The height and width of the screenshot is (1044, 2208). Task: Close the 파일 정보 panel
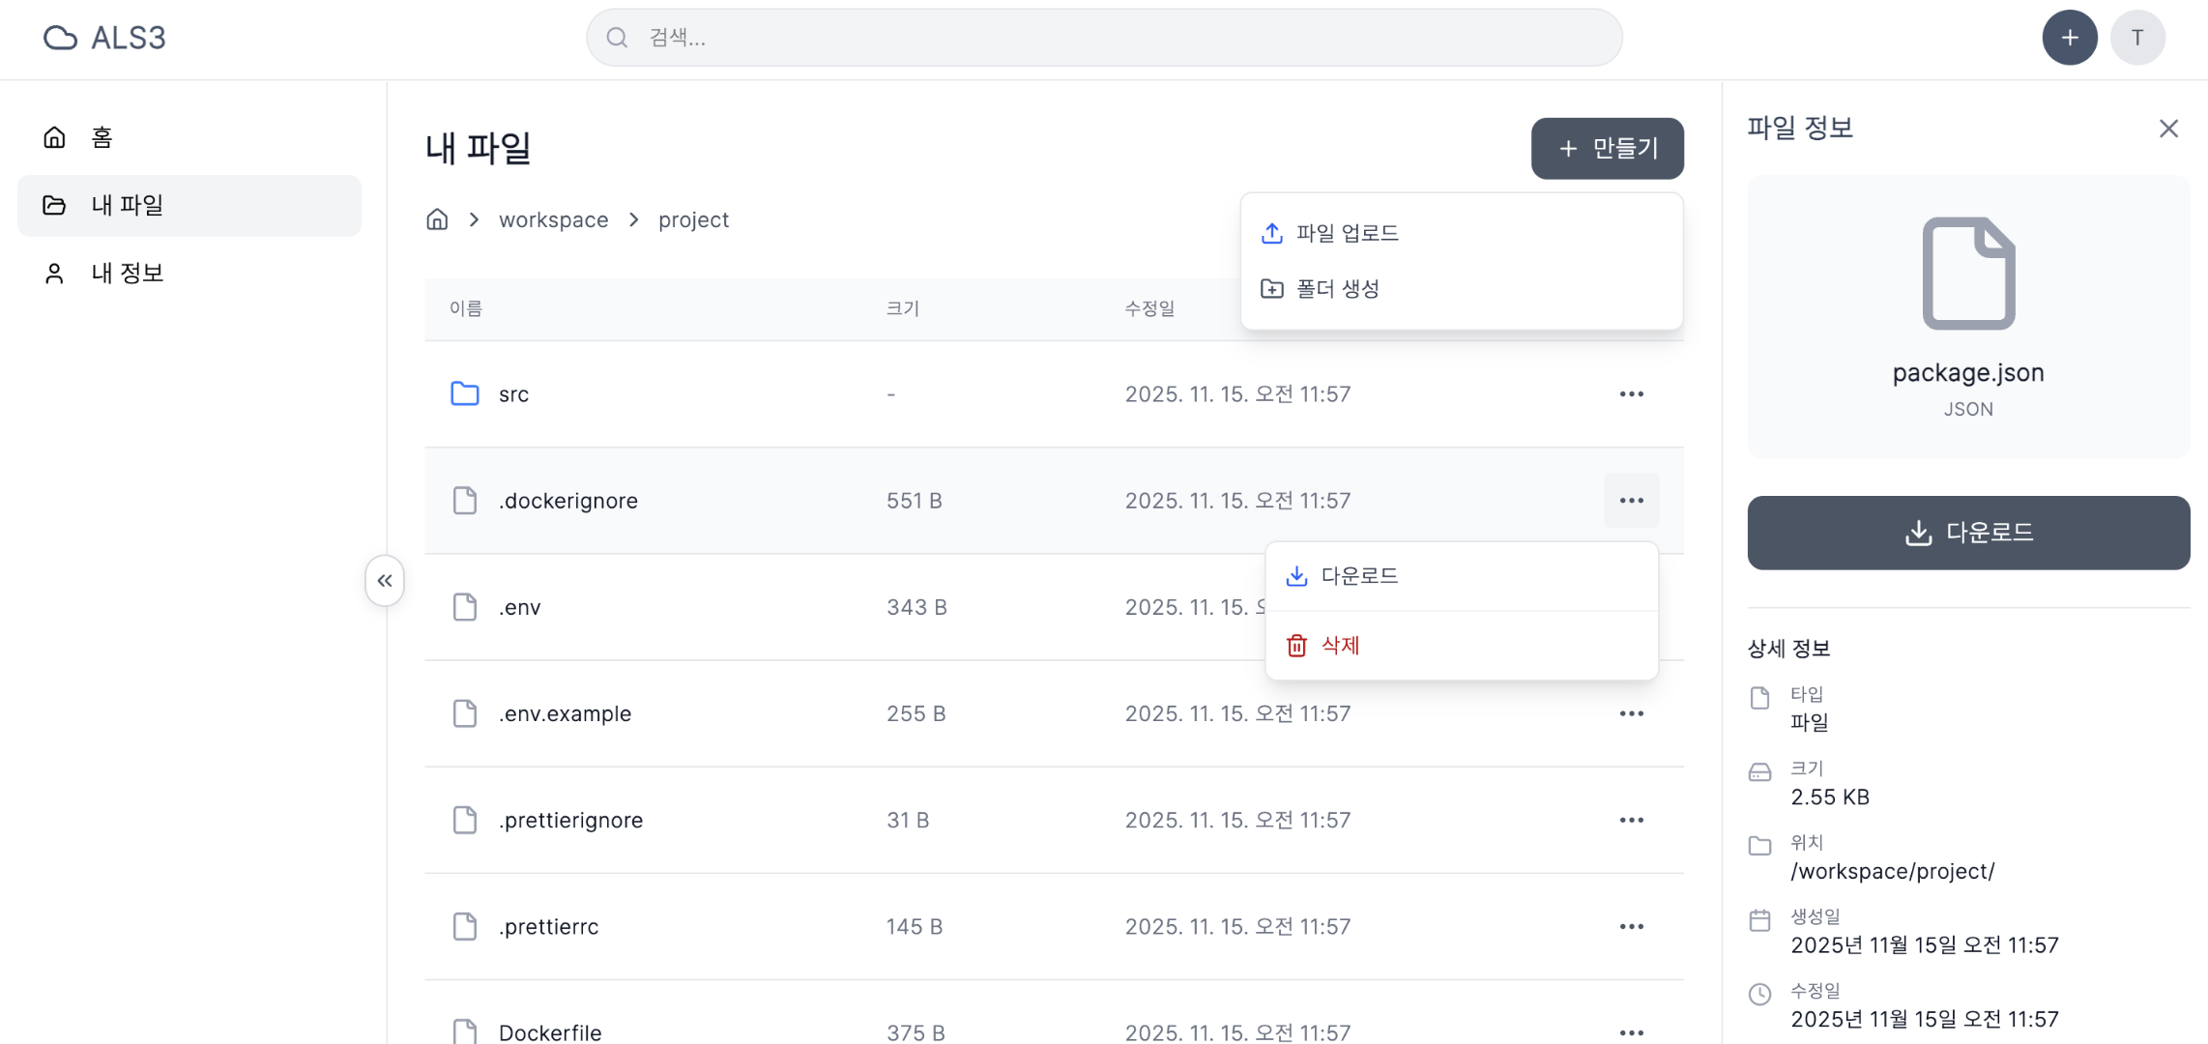[x=2168, y=129]
